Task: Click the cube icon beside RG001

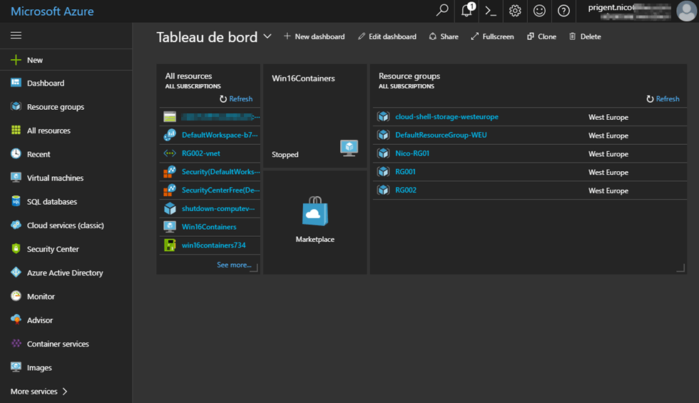Action: tap(383, 172)
